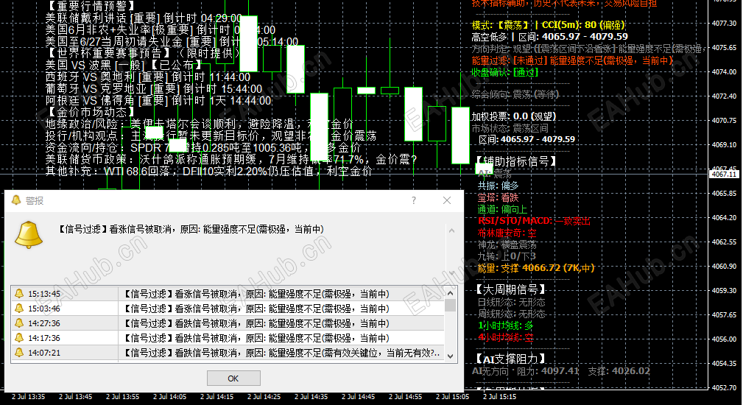The image size is (743, 405).
Task: Close the 警报 alert dialog
Action: pyautogui.click(x=447, y=200)
